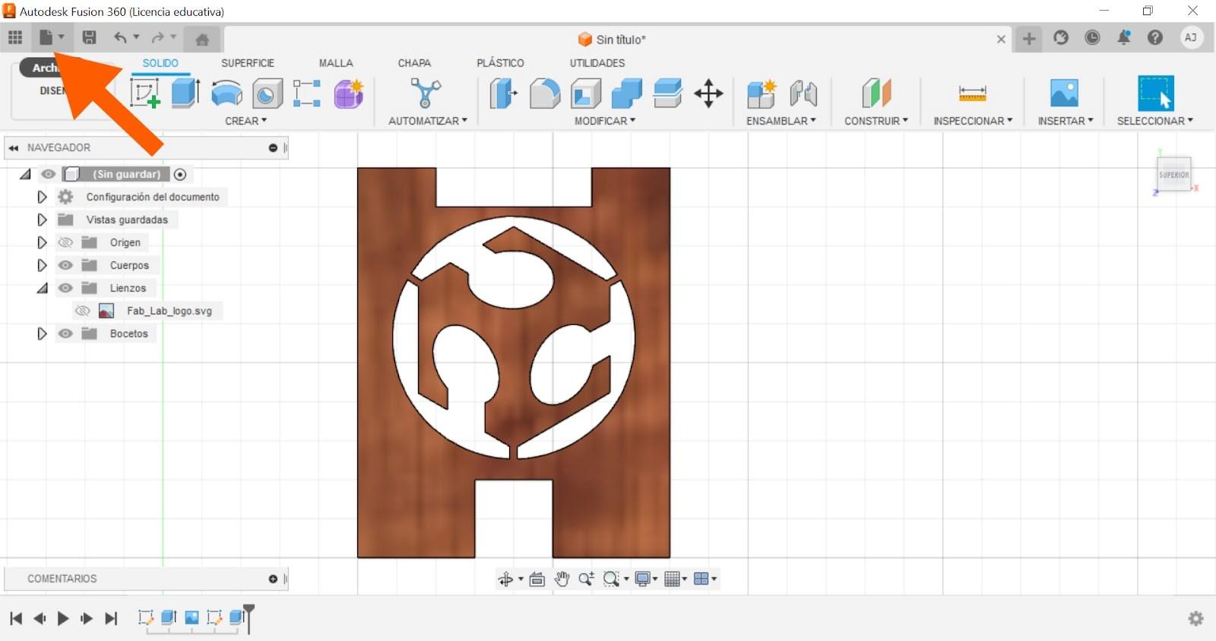Image resolution: width=1216 pixels, height=641 pixels.
Task: Toggle the Comentarios panel pin
Action: pyautogui.click(x=273, y=579)
